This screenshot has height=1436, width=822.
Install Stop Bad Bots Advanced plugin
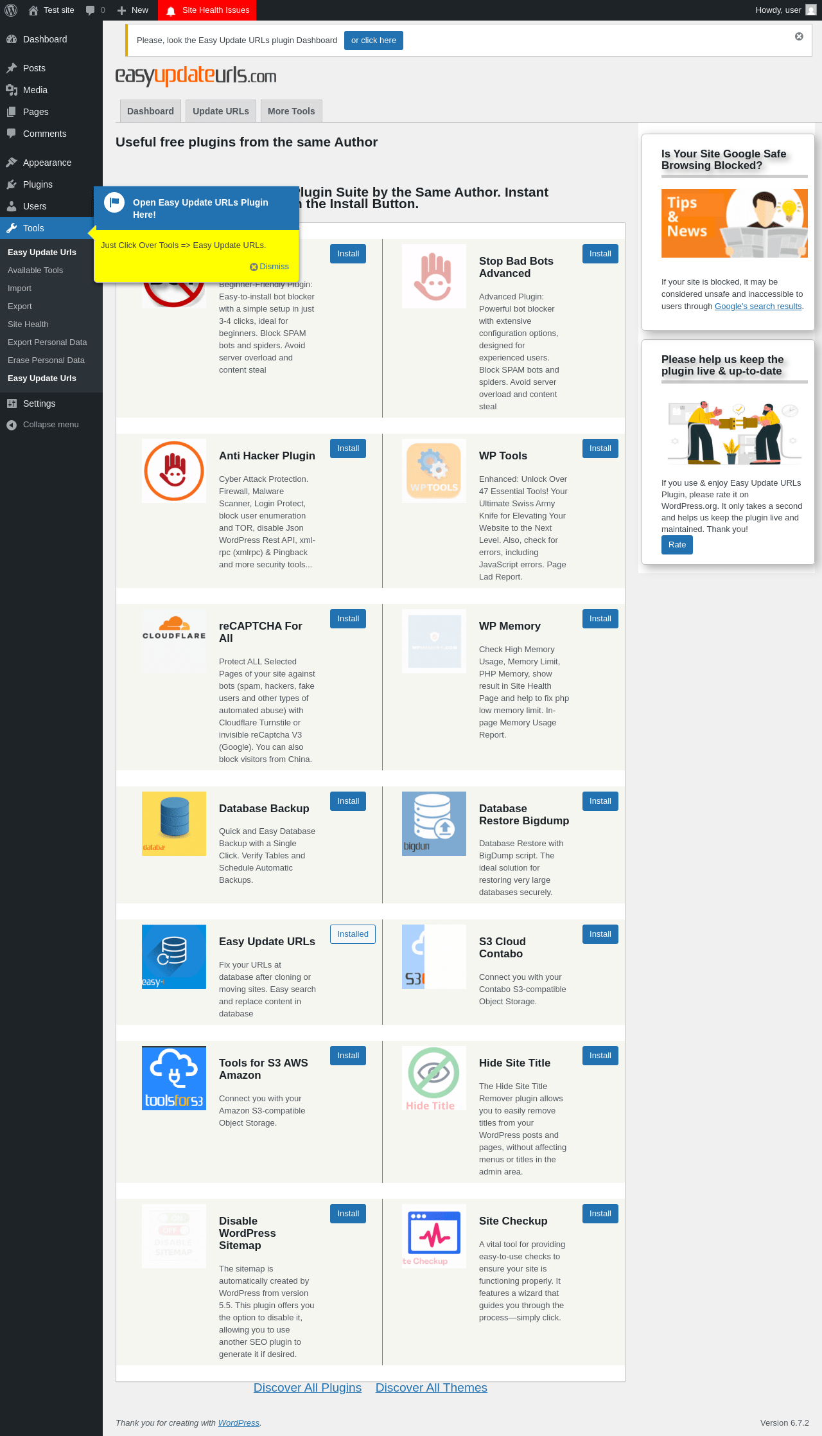click(x=600, y=254)
